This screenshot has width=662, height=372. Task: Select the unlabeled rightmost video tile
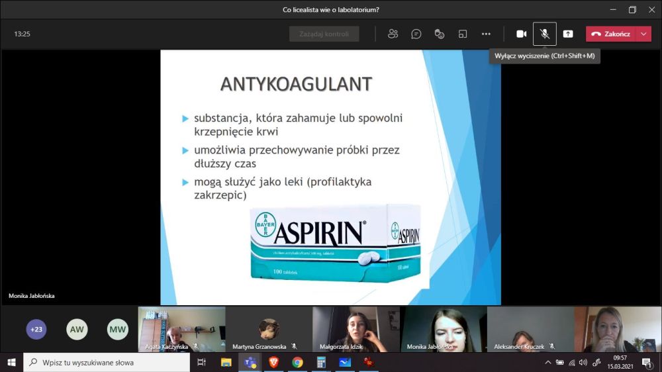tap(618, 330)
